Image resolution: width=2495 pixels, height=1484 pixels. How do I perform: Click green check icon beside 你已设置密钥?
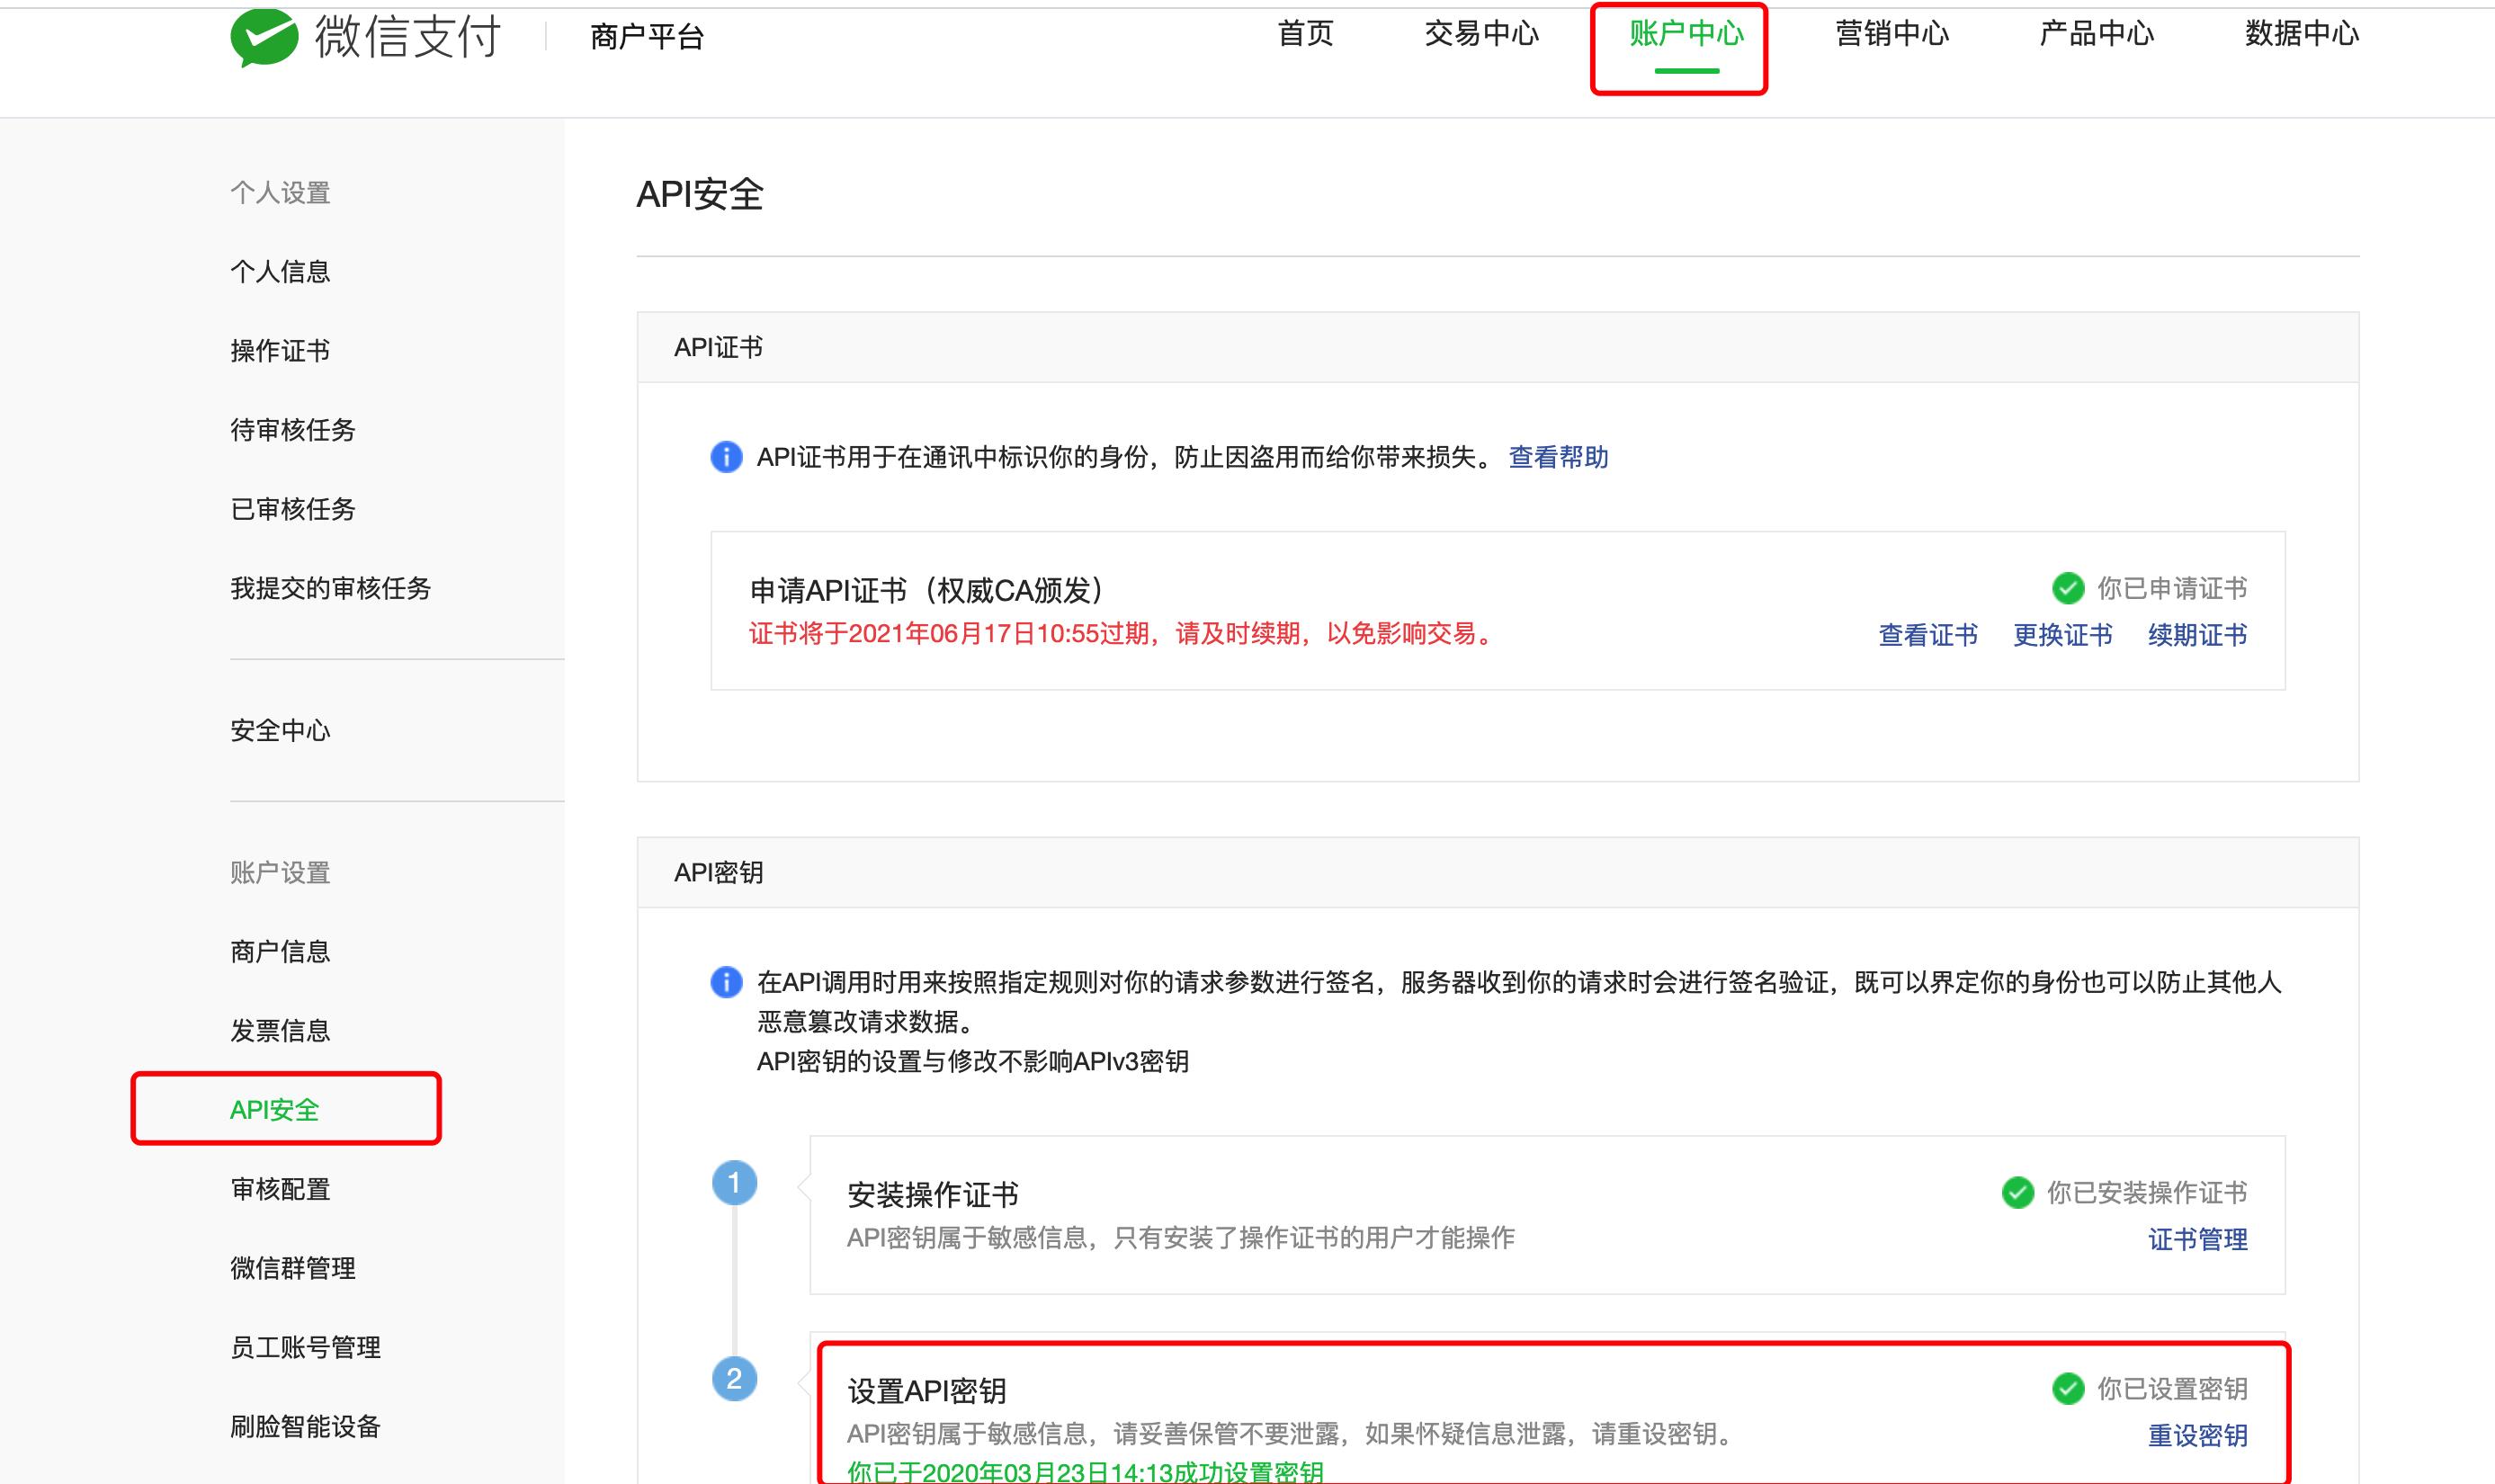click(x=2067, y=1388)
